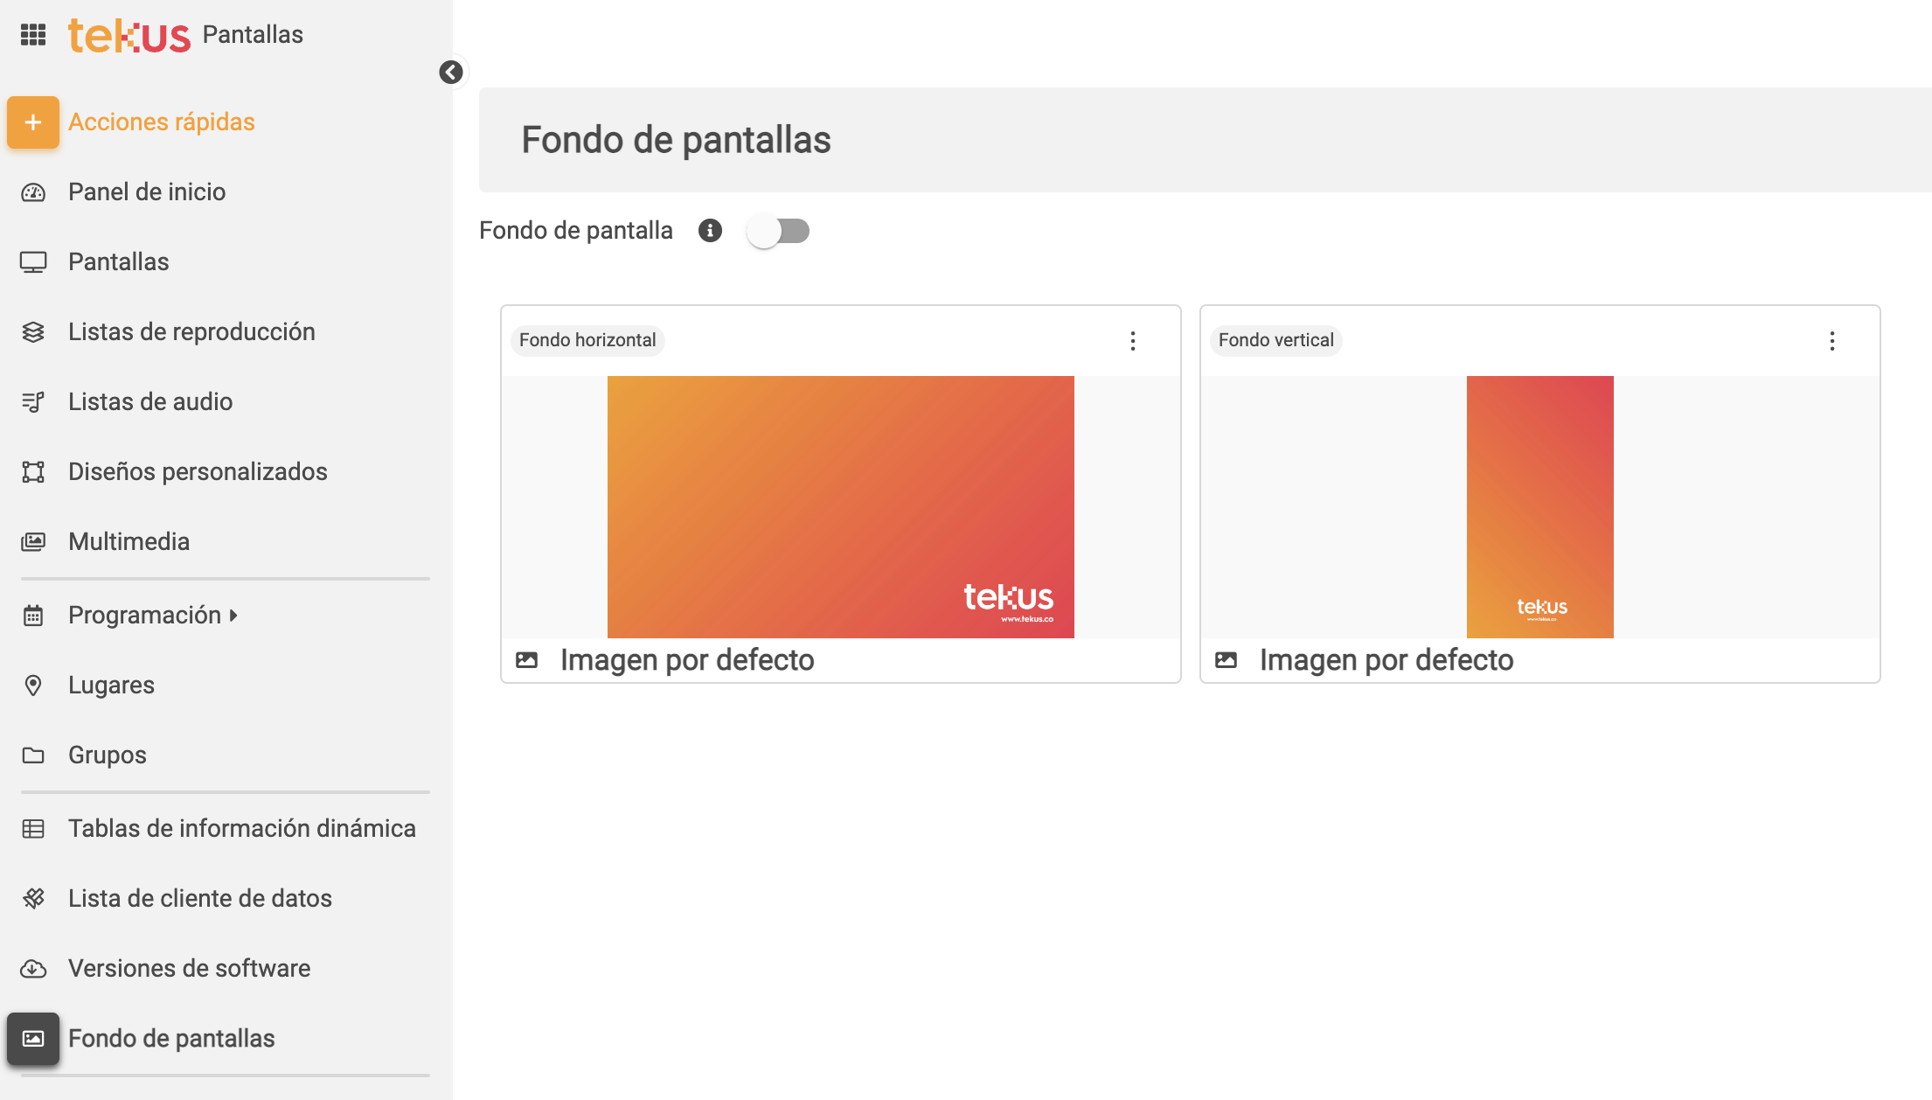Open the Listas de reproducción layers icon

(33, 331)
